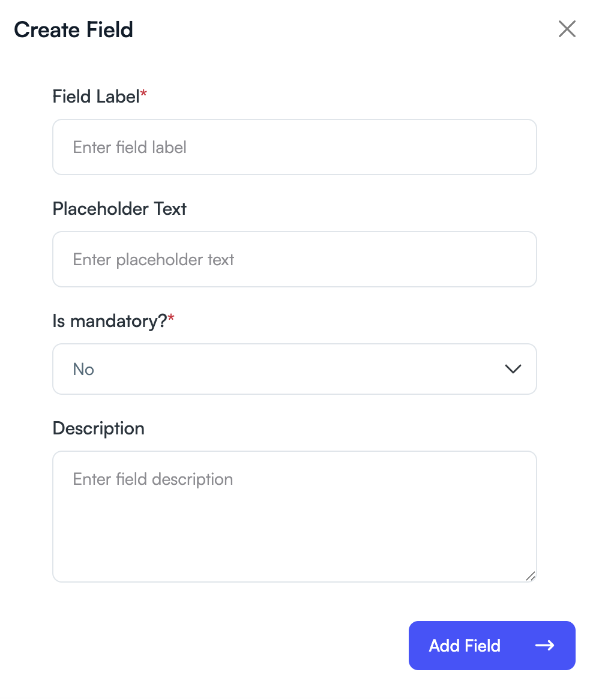Focus the Enter field label input
The width and height of the screenshot is (590, 699).
(x=294, y=147)
